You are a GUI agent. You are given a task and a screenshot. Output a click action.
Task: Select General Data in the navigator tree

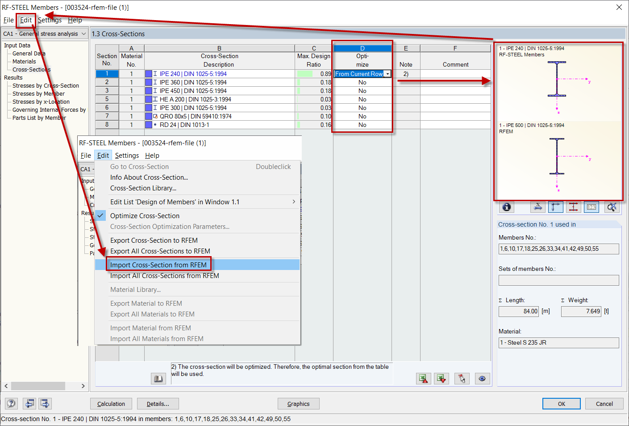29,54
